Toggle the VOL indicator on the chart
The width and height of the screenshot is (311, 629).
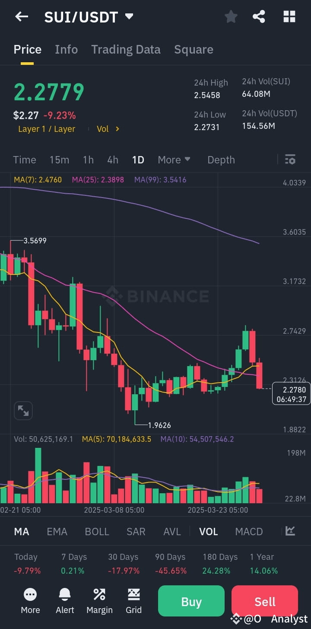click(209, 531)
